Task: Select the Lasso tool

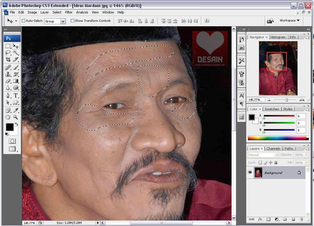Action: pos(8,53)
